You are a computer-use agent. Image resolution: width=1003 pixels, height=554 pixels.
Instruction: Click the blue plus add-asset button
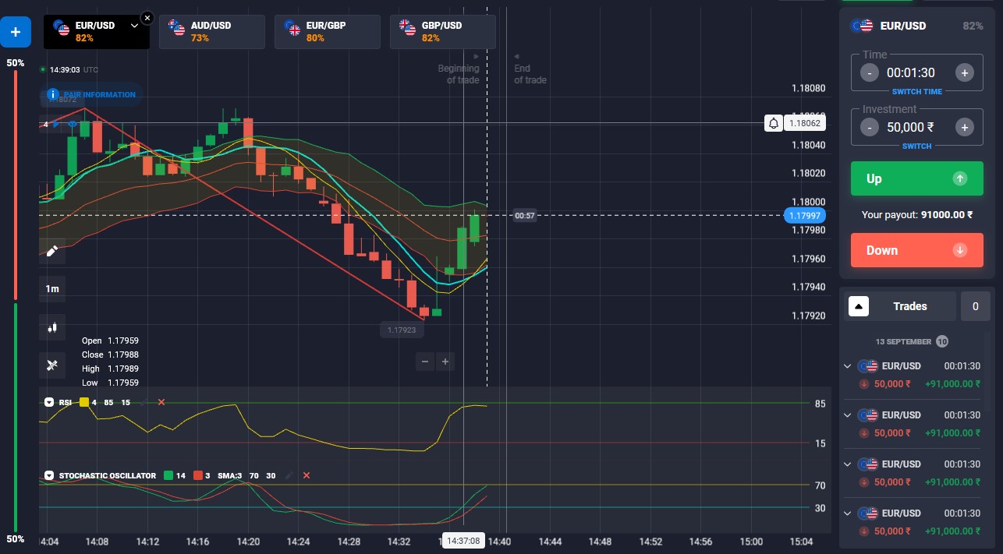click(16, 33)
